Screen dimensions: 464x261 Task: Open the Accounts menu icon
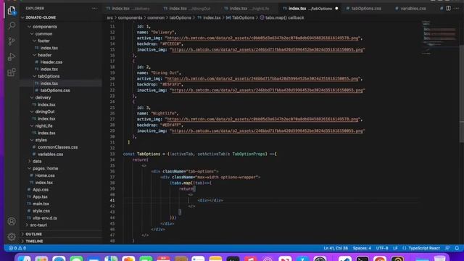[12, 221]
